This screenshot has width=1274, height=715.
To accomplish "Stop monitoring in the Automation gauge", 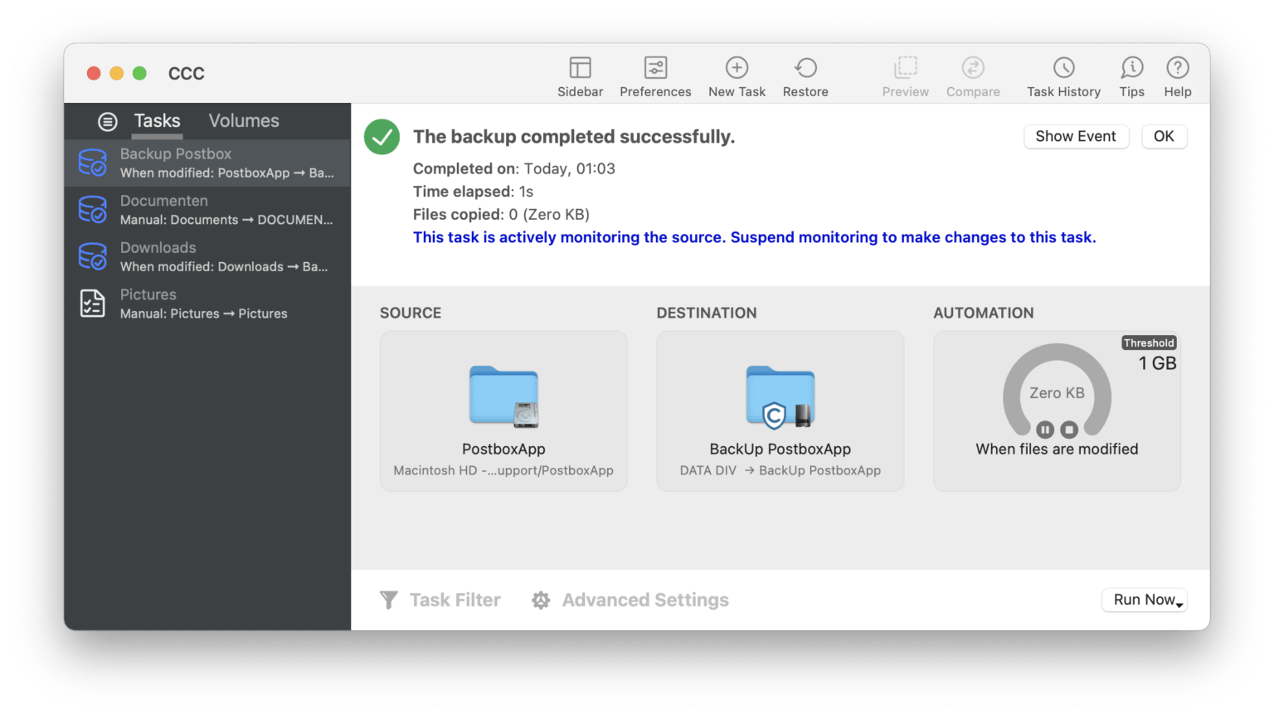I will (1069, 430).
